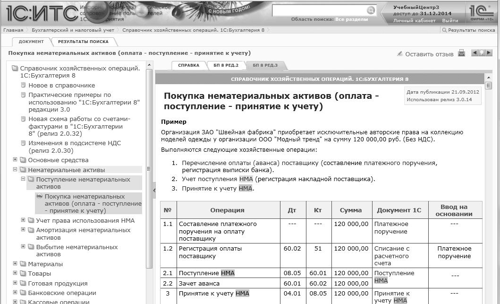Change search area Все разделы

click(351, 19)
